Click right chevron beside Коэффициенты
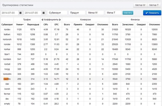This screenshot has width=162, height=106. (60, 20)
